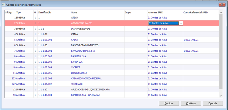Click the Tipo column header
The height and width of the screenshot is (110, 228).
coord(19,13)
